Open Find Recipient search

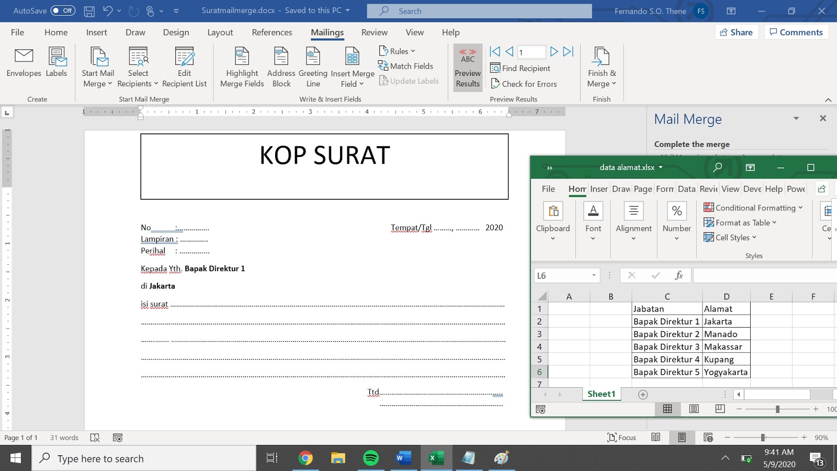pos(521,68)
